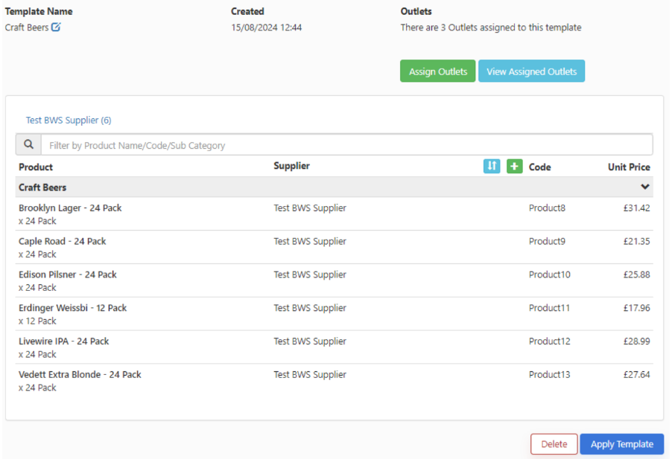This screenshot has height=459, width=672.
Task: Open the Test BWS Supplier (6) tab
Action: 69,120
